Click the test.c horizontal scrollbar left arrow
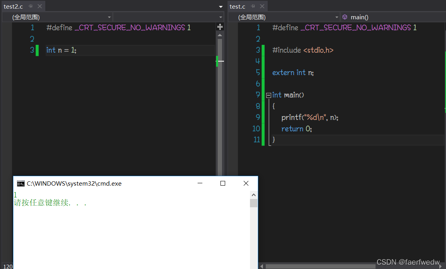Viewport: 446px width, 269px height. coord(262,266)
